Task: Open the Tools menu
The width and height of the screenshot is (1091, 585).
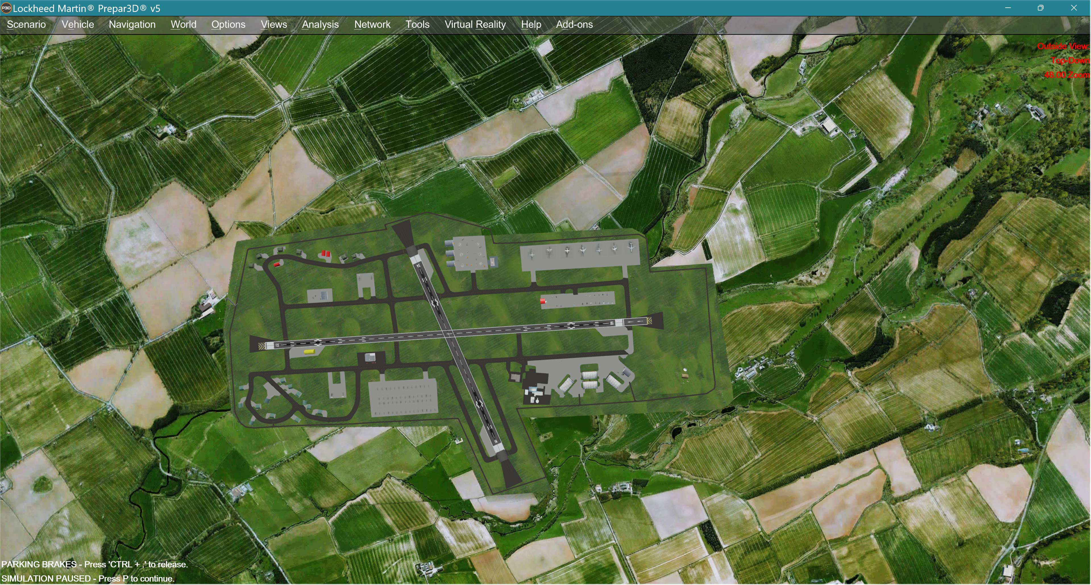Action: click(417, 24)
